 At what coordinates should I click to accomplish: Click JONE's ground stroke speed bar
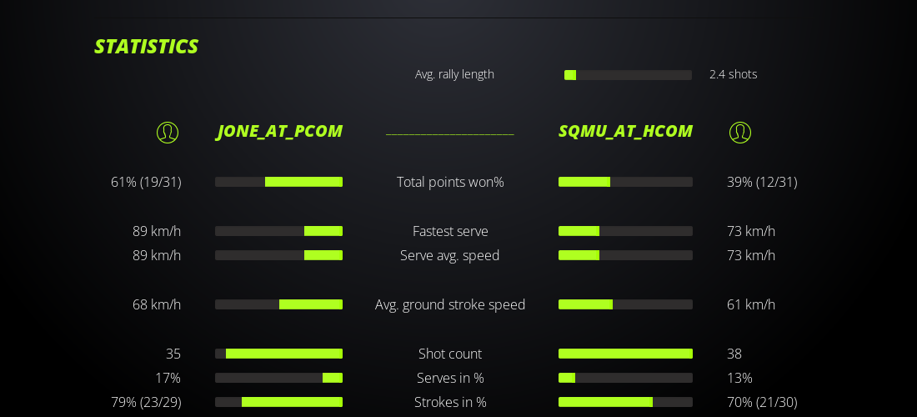[x=278, y=304]
